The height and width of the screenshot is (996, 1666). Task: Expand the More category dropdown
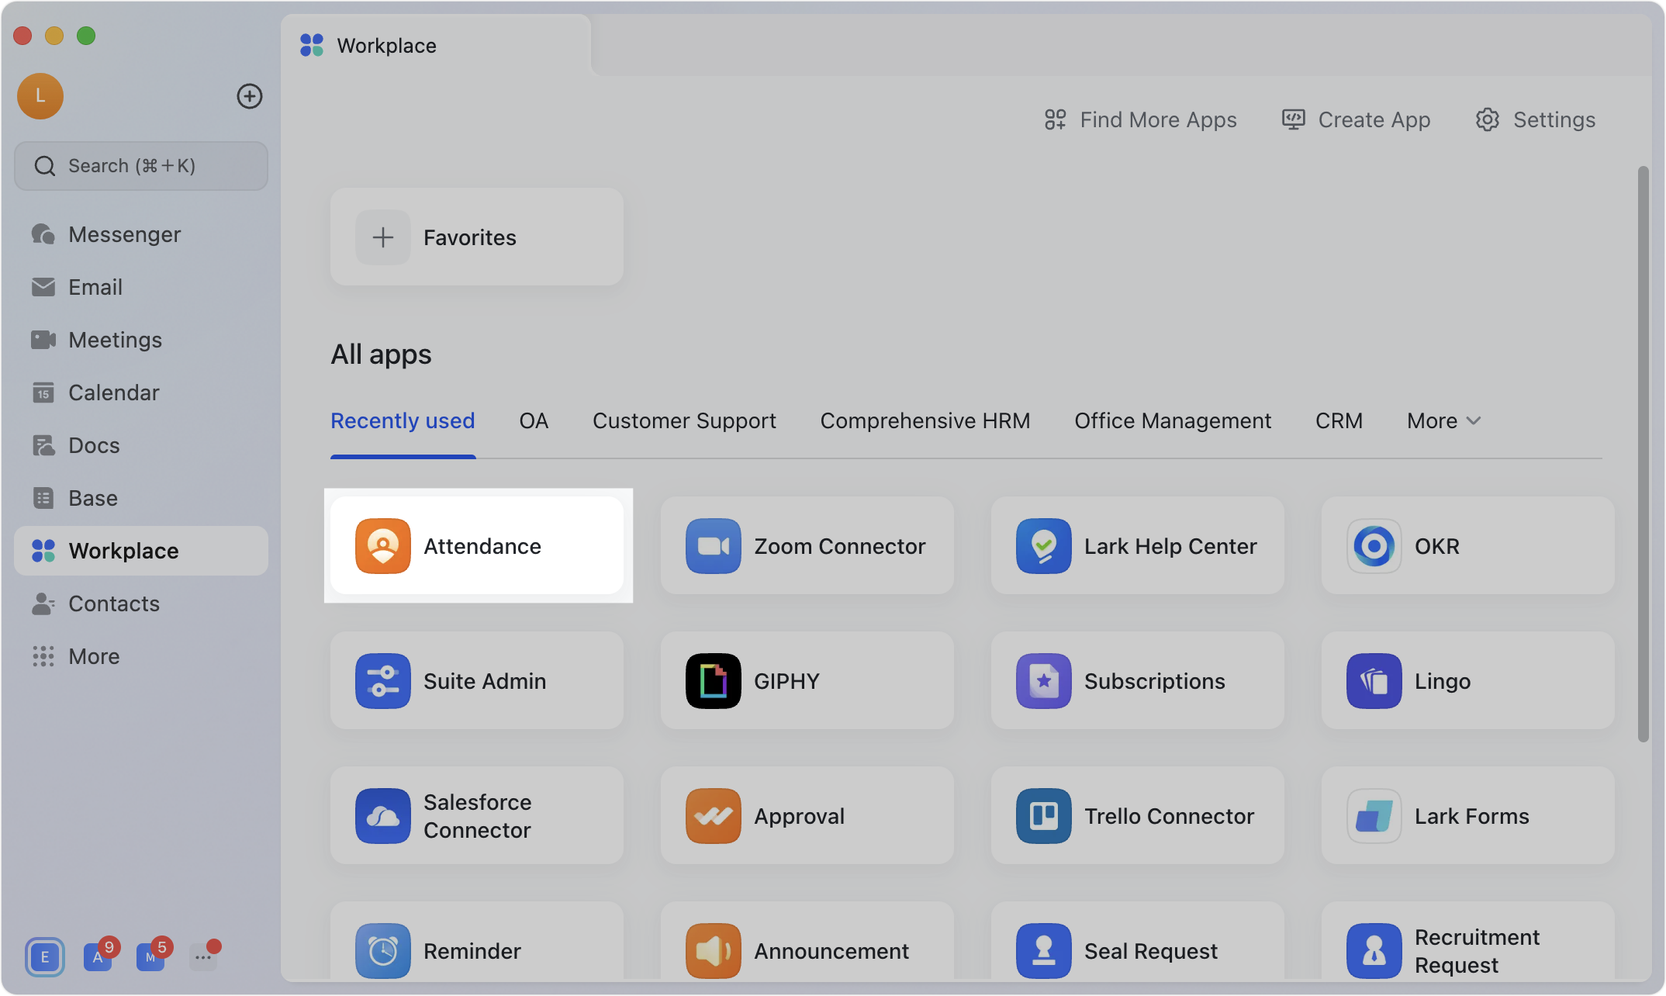click(x=1442, y=420)
